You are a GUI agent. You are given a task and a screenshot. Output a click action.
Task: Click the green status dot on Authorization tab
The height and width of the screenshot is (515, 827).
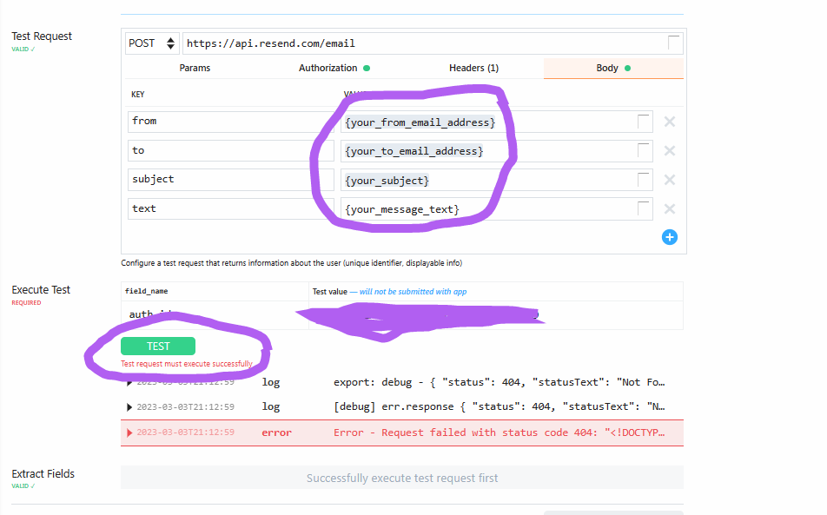point(368,67)
